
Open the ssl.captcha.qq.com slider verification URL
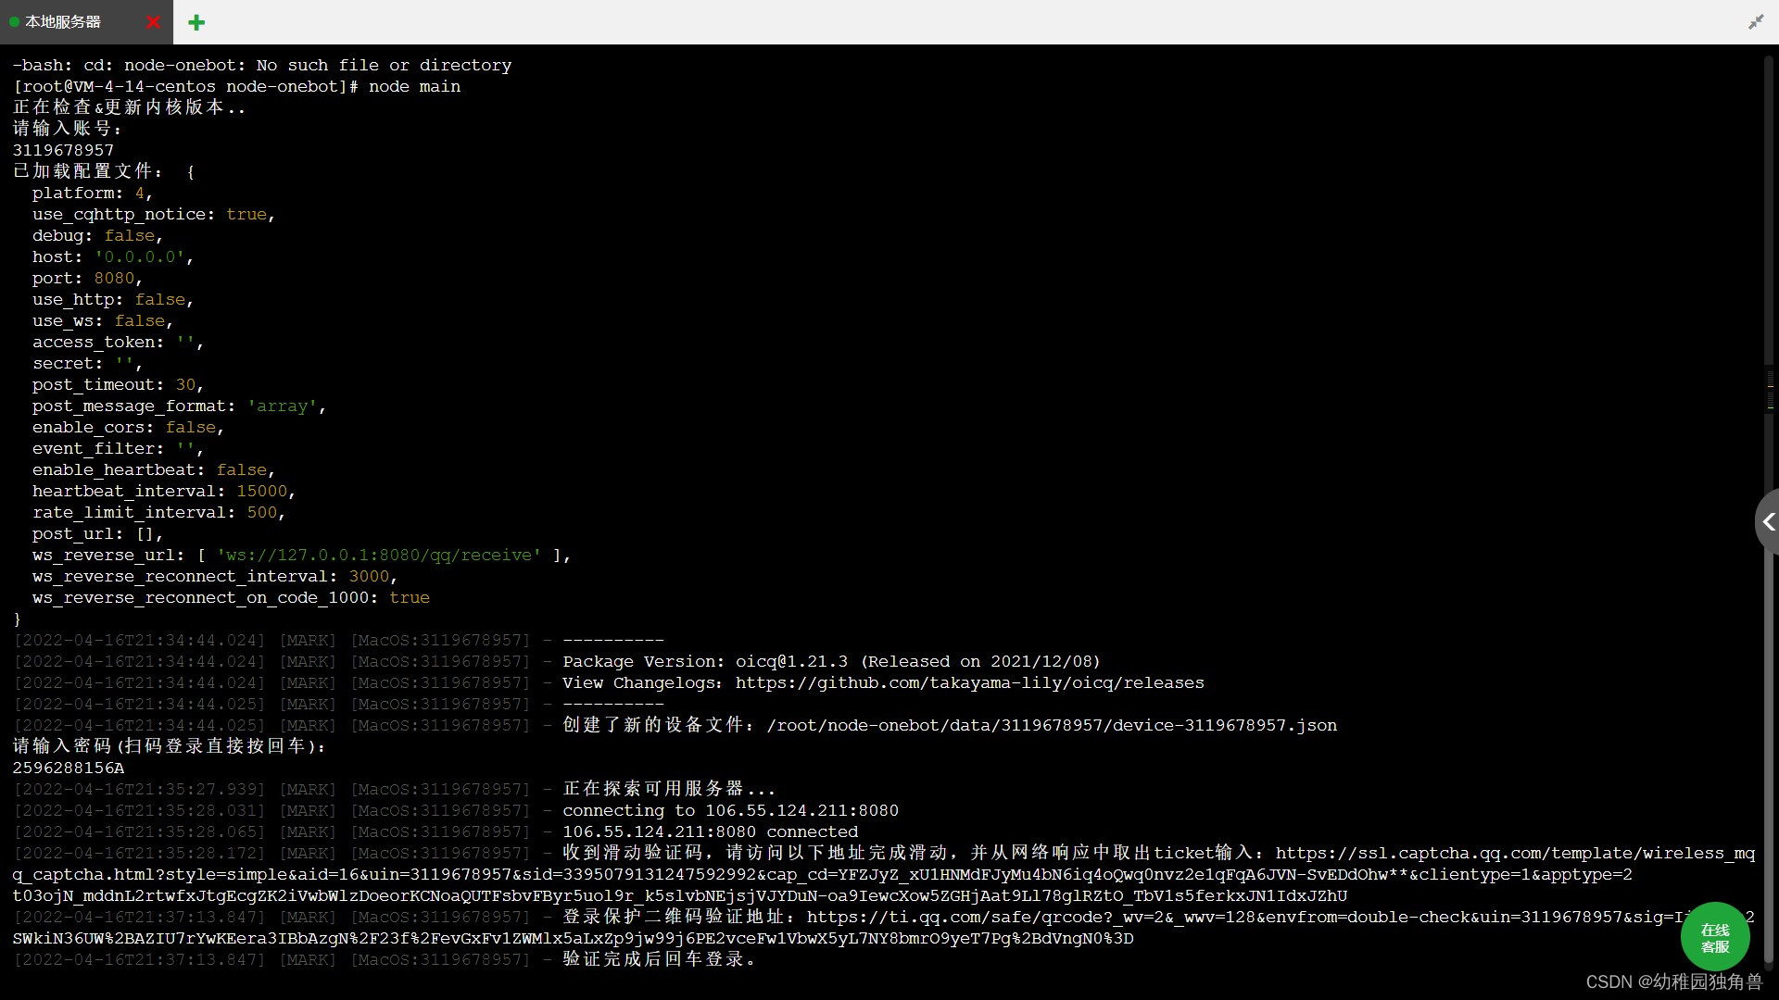tap(1514, 854)
